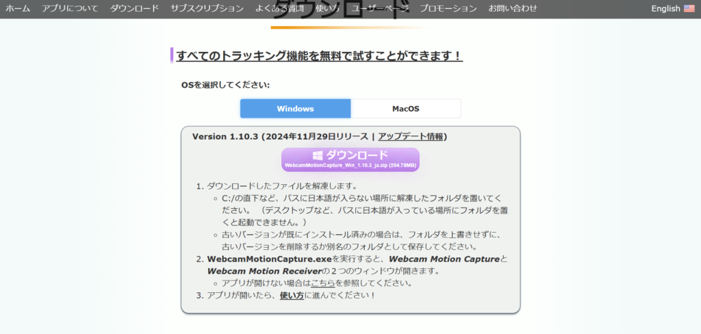Follow the 使い方 link in step 3
Image resolution: width=701 pixels, height=334 pixels.
coord(292,296)
